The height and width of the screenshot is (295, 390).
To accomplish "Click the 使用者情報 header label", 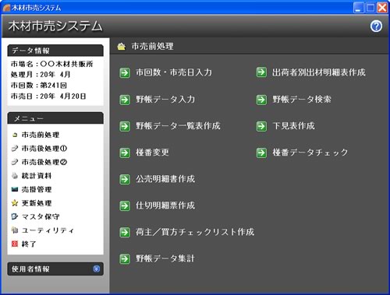I will pyautogui.click(x=30, y=269).
